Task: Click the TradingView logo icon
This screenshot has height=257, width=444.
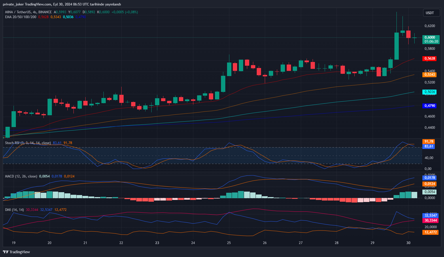Action: pos(5,252)
